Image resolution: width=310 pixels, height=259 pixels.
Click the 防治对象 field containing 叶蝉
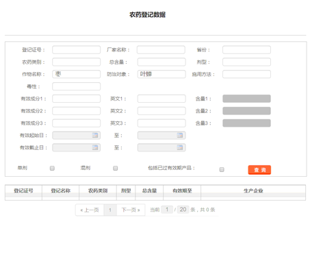162,74
